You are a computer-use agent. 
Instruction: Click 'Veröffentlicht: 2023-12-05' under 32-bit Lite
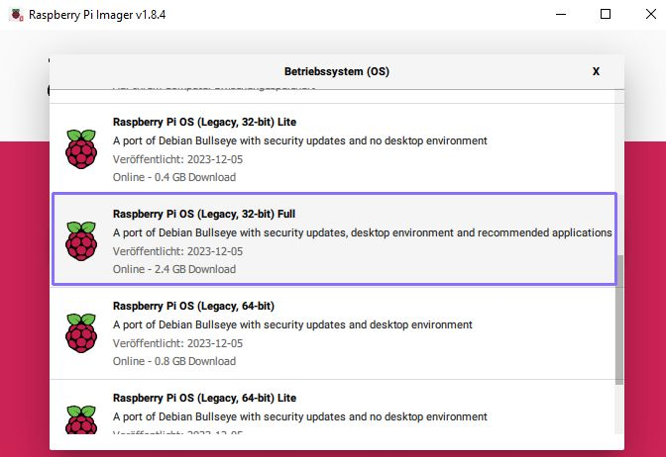pyautogui.click(x=177, y=159)
